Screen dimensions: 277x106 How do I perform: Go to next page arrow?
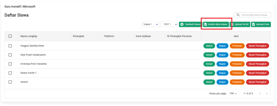point(267,94)
